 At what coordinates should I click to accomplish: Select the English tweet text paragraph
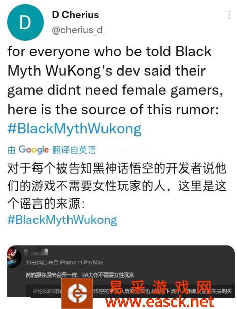115,80
